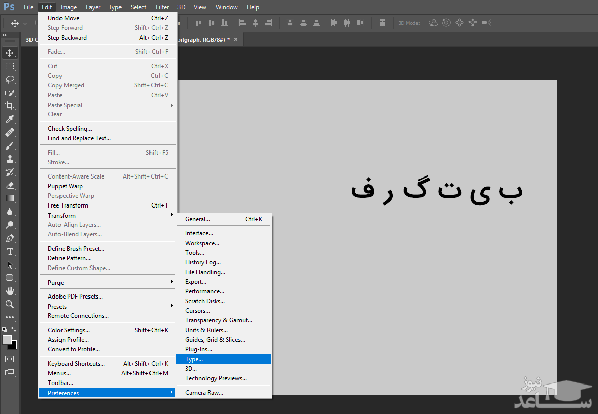Choose the Eraser tool
Image resolution: width=598 pixels, height=414 pixels.
pyautogui.click(x=10, y=185)
